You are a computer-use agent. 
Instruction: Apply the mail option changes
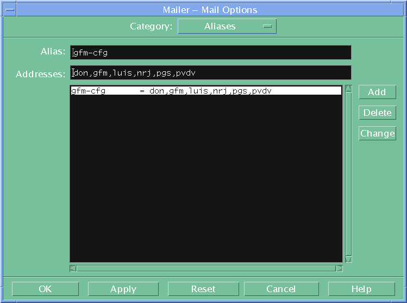pos(123,289)
